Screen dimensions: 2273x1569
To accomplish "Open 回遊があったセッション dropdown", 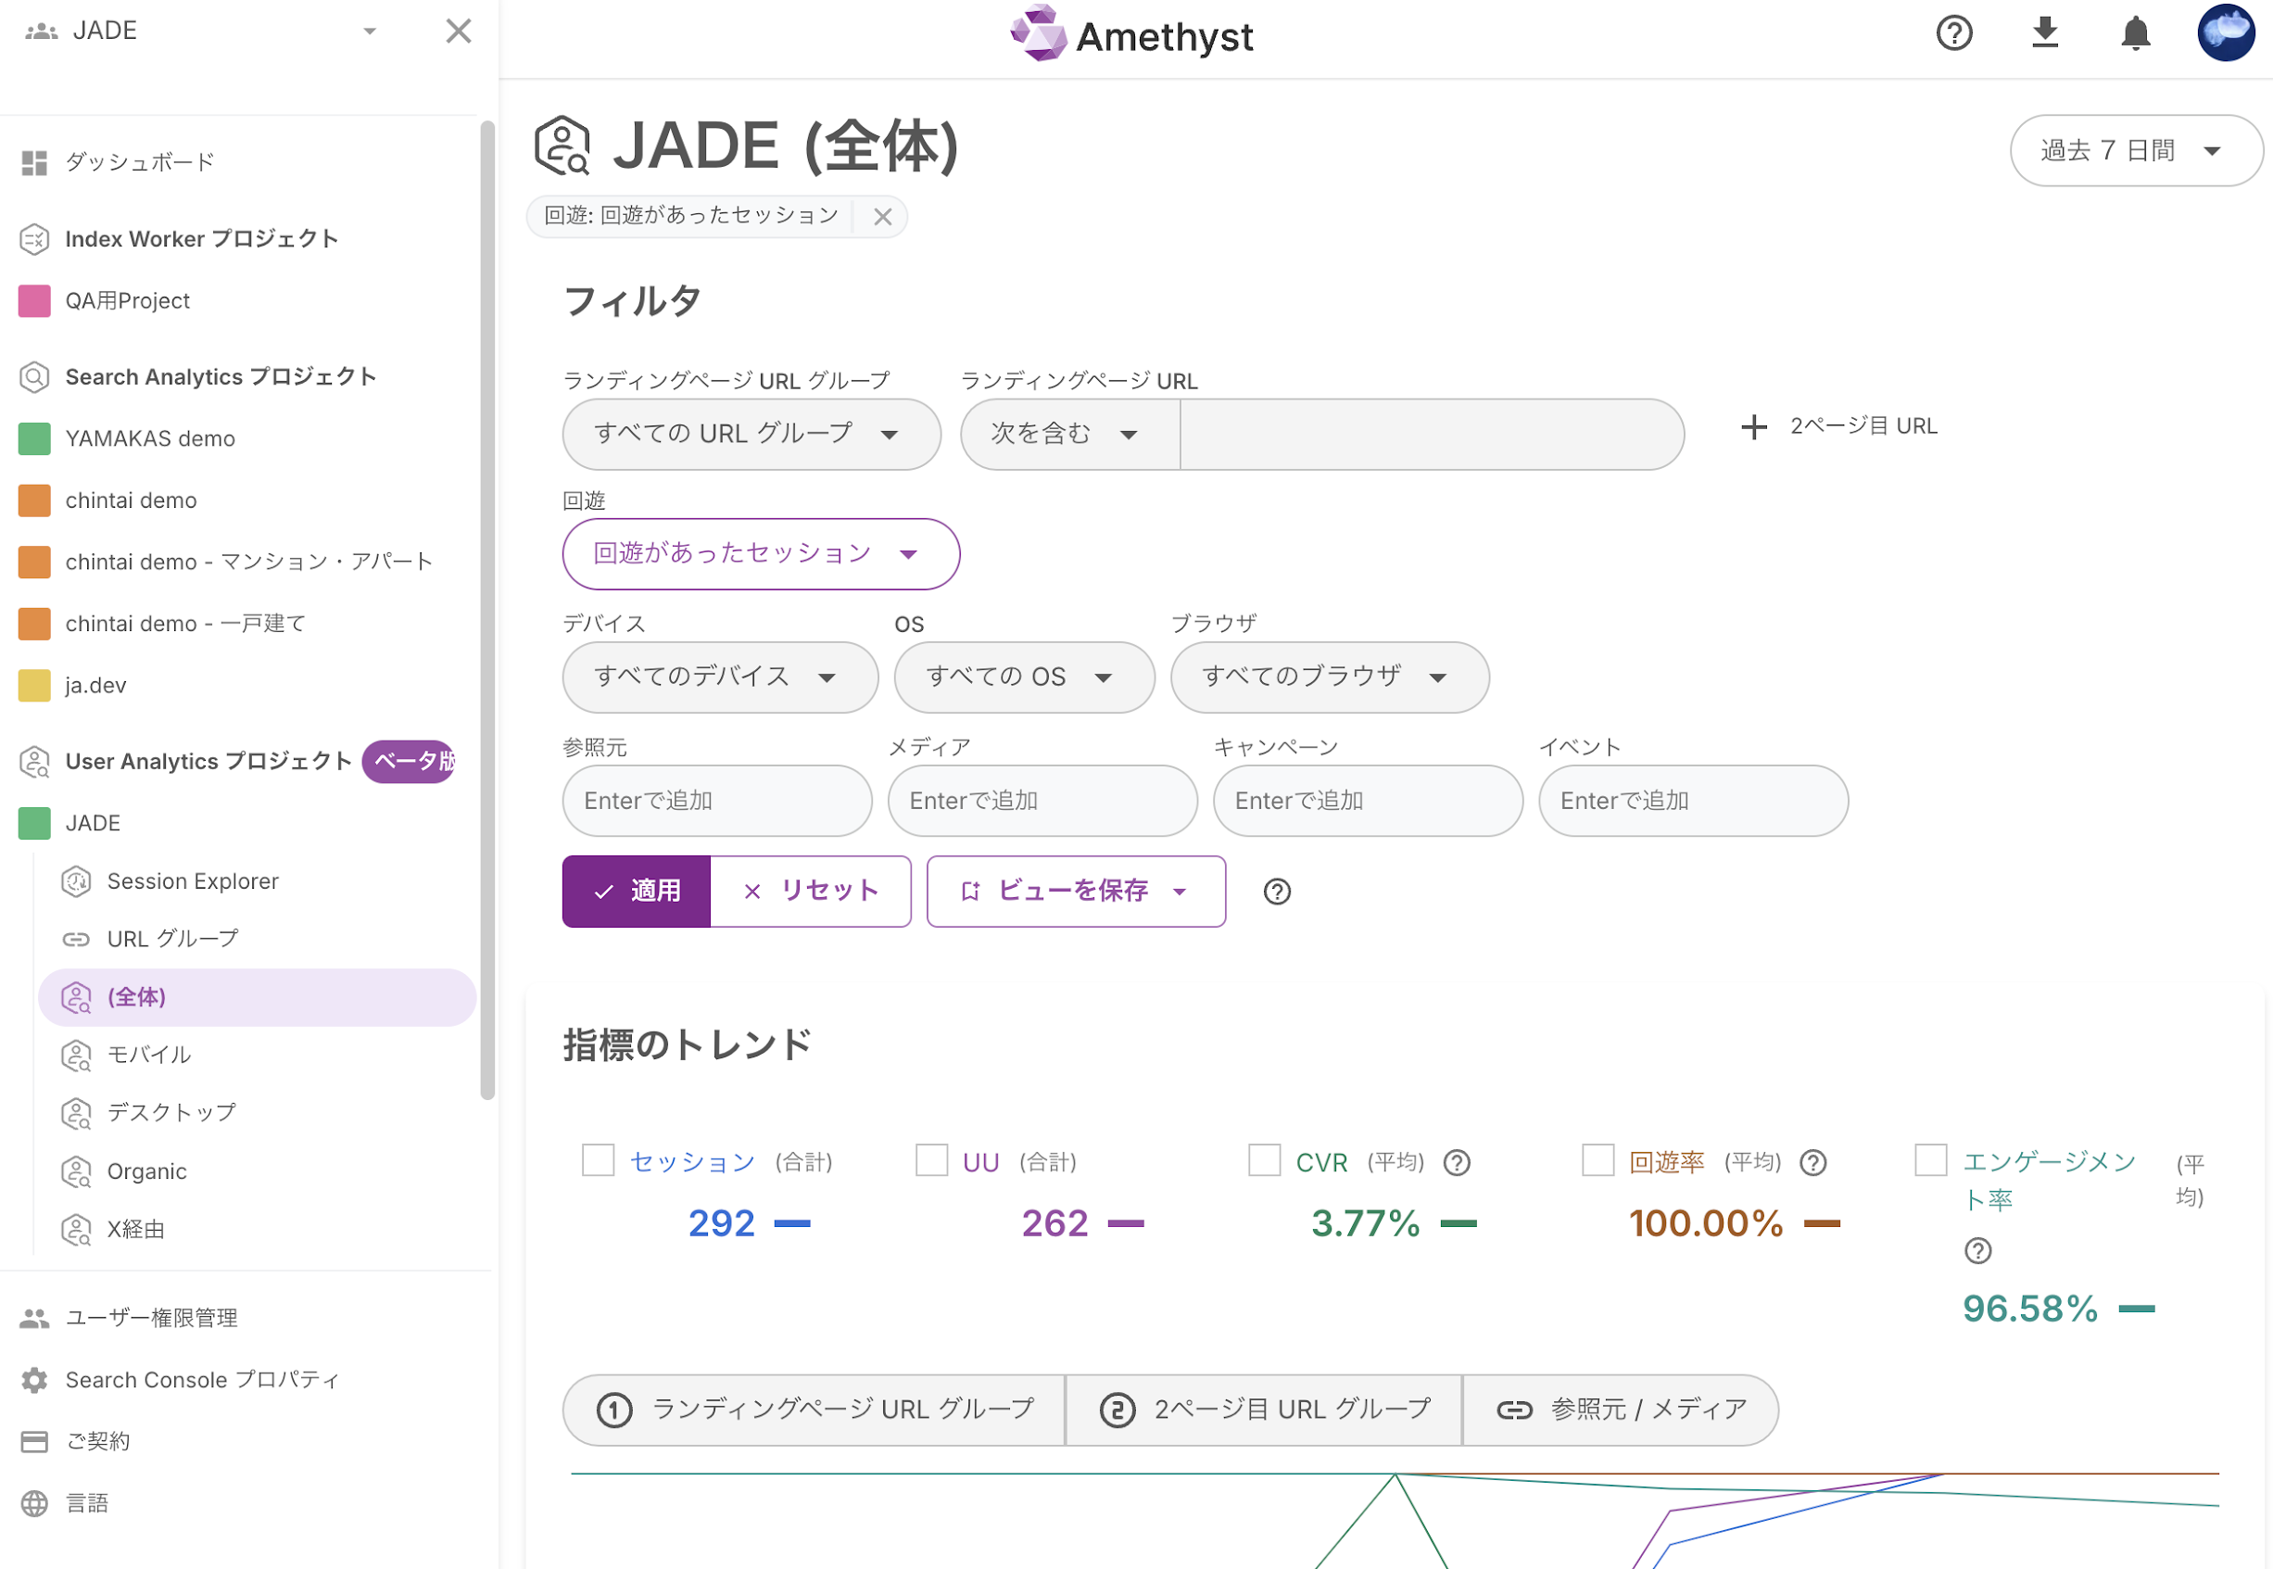I will click(761, 553).
